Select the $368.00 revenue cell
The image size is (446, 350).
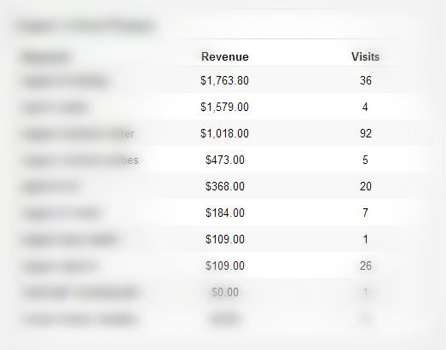[225, 187]
